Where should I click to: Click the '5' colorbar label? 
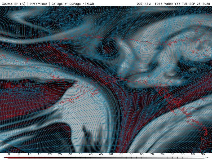click(x=19, y=154)
